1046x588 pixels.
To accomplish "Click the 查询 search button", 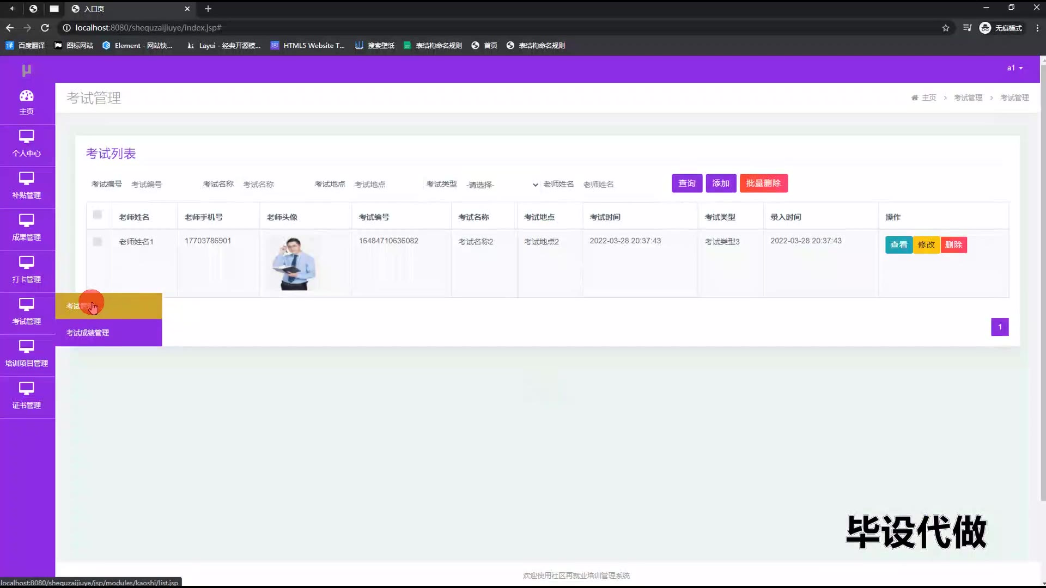I will (x=686, y=183).
